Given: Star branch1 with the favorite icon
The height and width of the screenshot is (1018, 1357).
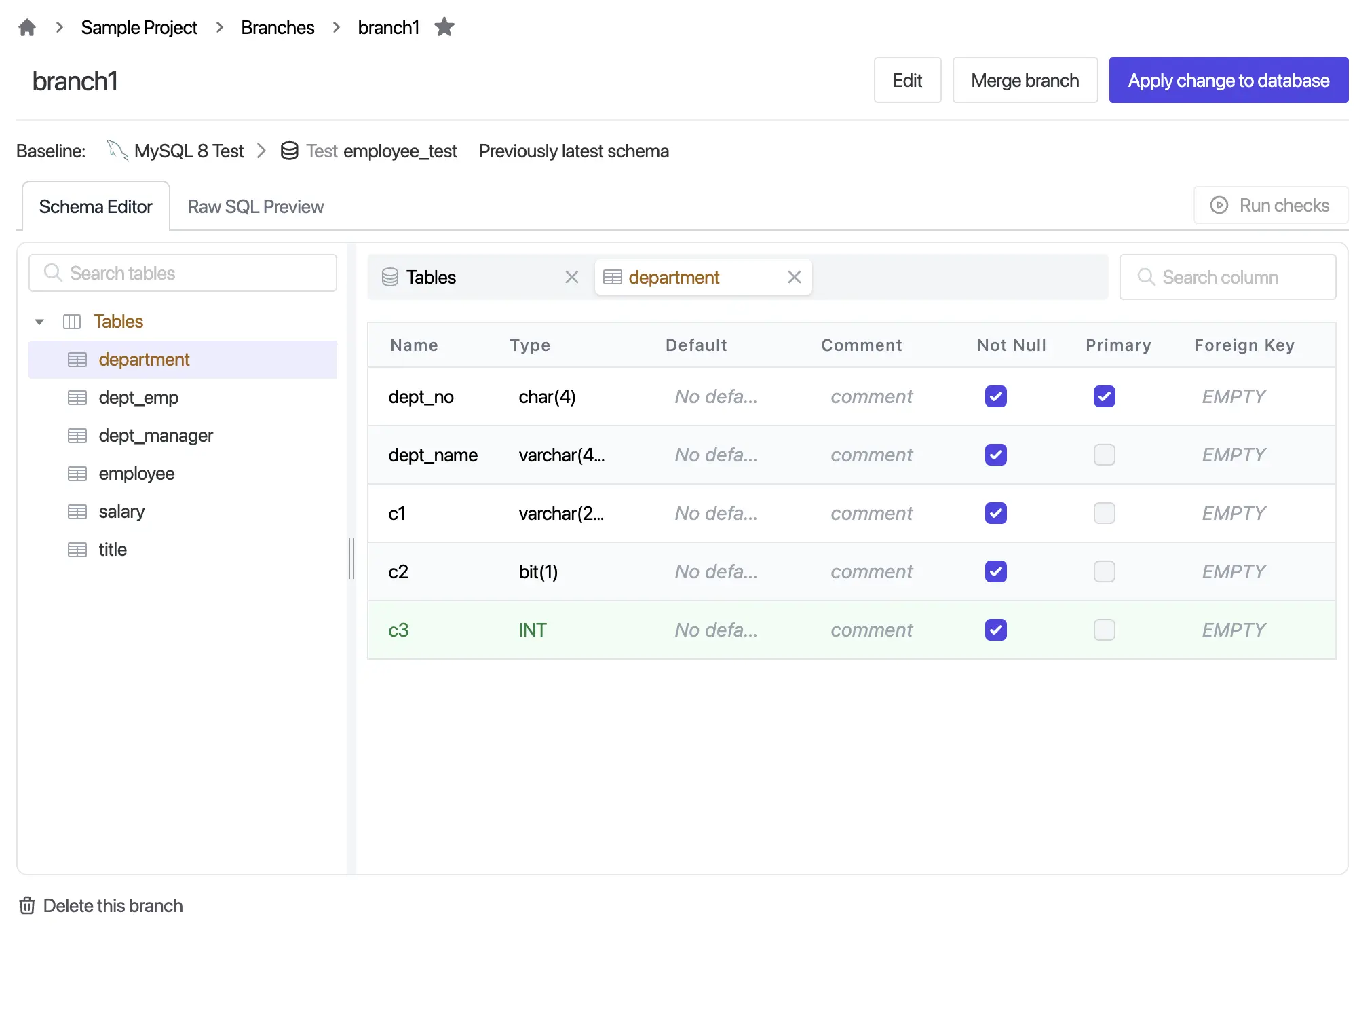Looking at the screenshot, I should [x=444, y=27].
